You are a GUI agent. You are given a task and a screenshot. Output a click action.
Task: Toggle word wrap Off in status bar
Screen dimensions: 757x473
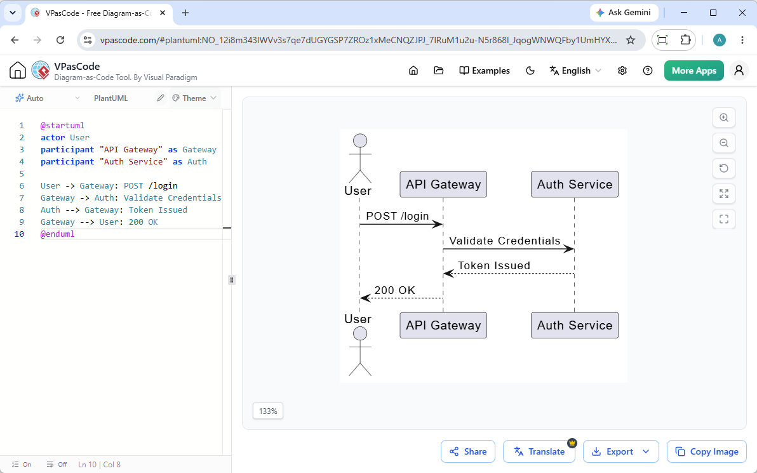tap(57, 464)
